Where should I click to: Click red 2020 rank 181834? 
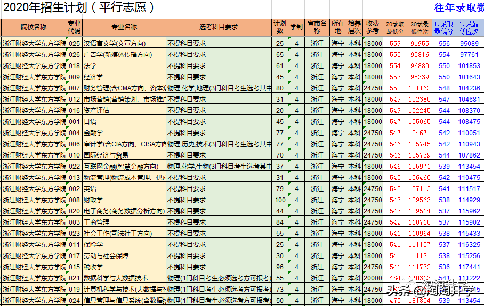point(420,301)
